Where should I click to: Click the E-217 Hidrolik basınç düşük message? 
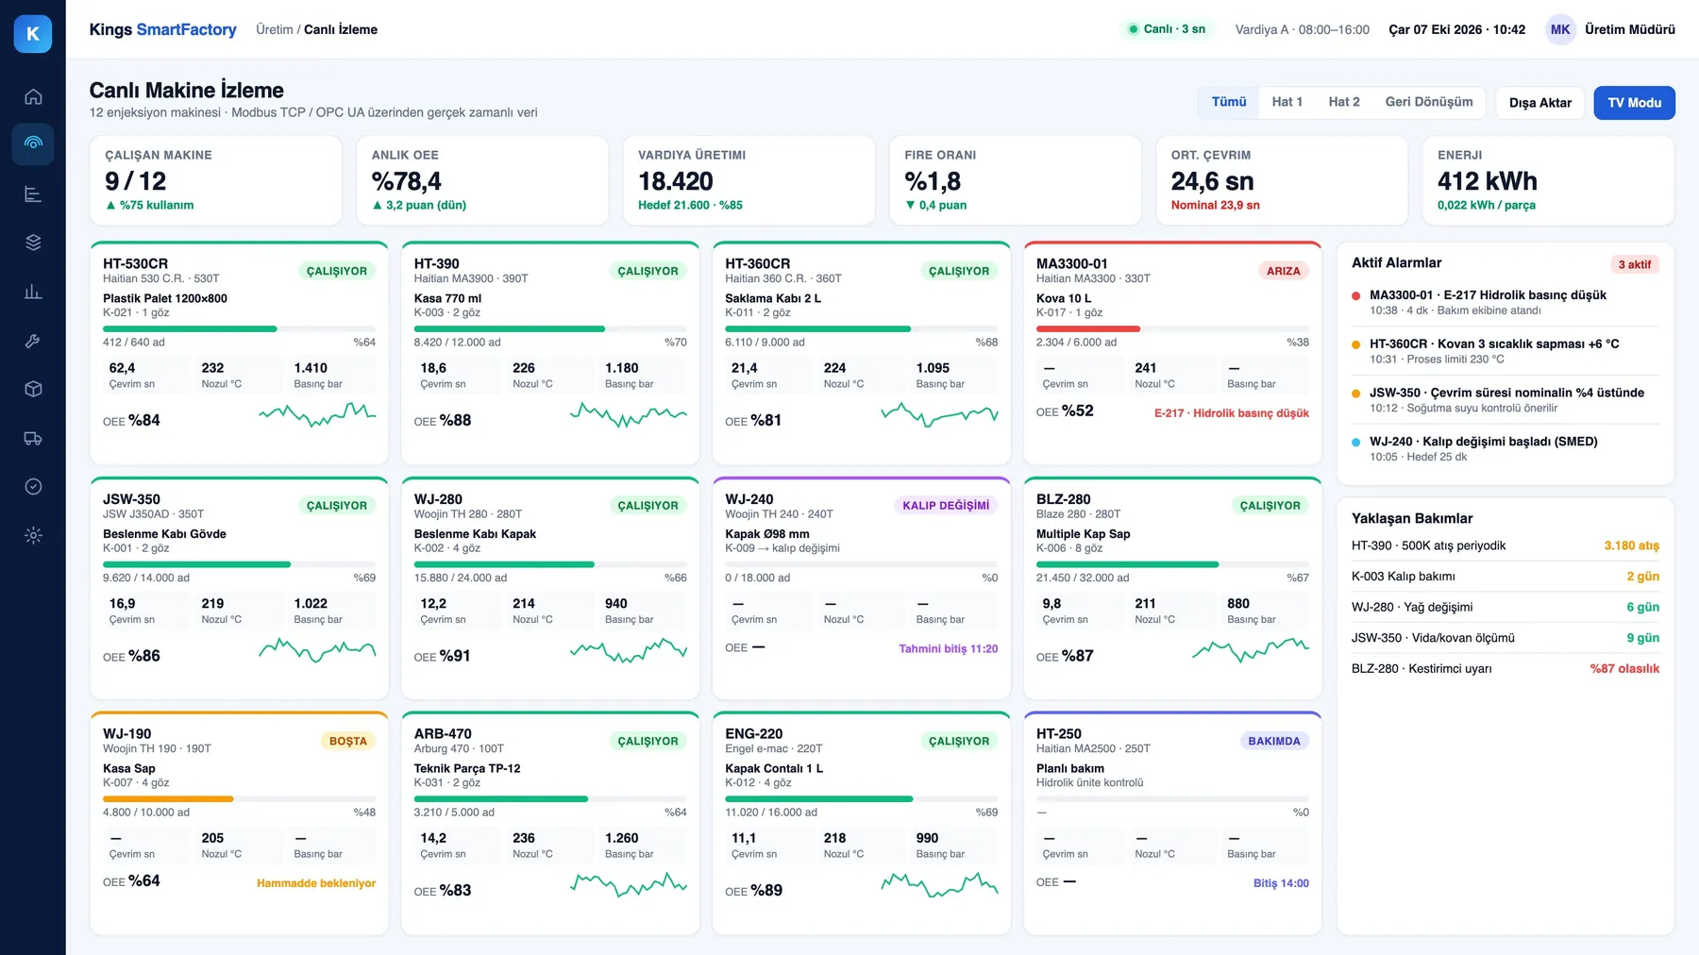(x=1232, y=413)
